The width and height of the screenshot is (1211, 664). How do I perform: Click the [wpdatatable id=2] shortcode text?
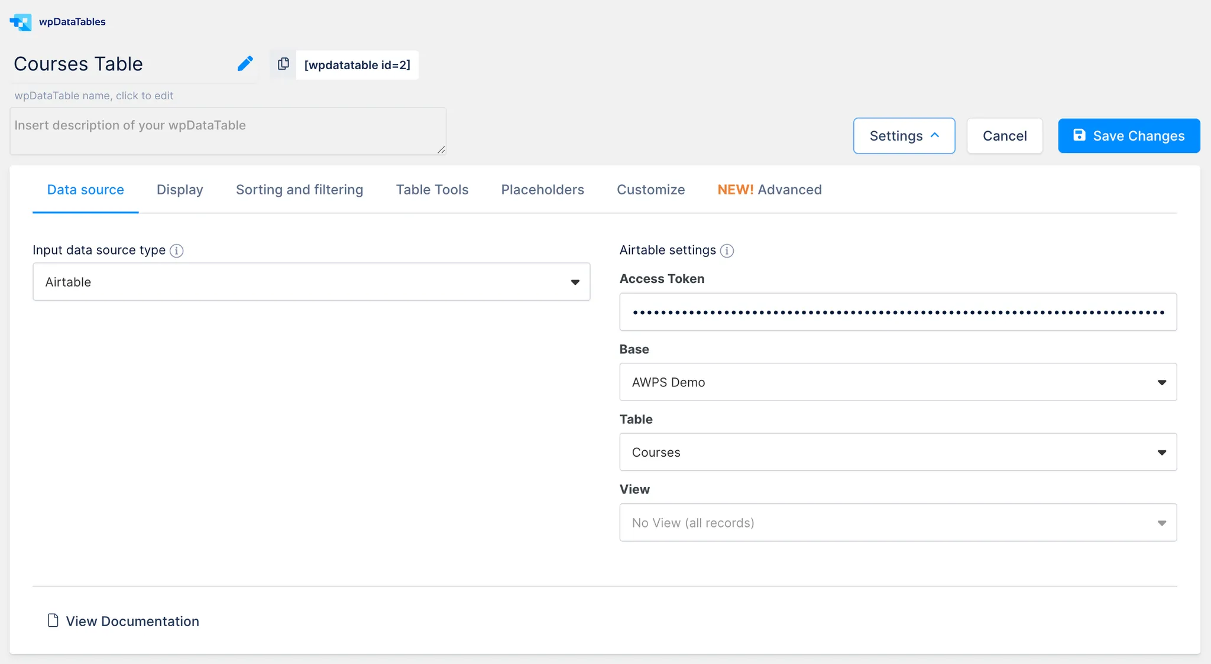pyautogui.click(x=357, y=65)
